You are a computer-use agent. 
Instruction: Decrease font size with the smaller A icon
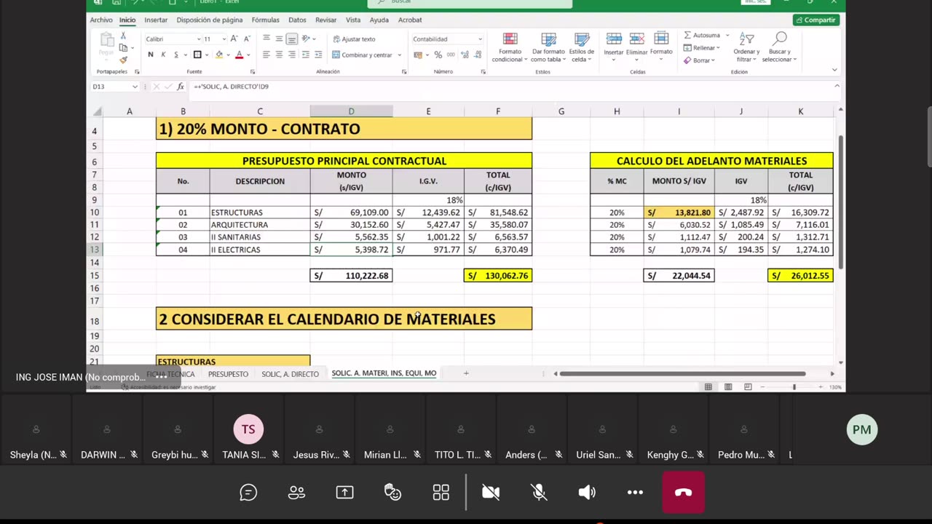[x=246, y=39]
